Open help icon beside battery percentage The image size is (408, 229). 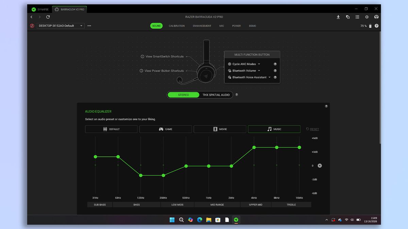(376, 26)
